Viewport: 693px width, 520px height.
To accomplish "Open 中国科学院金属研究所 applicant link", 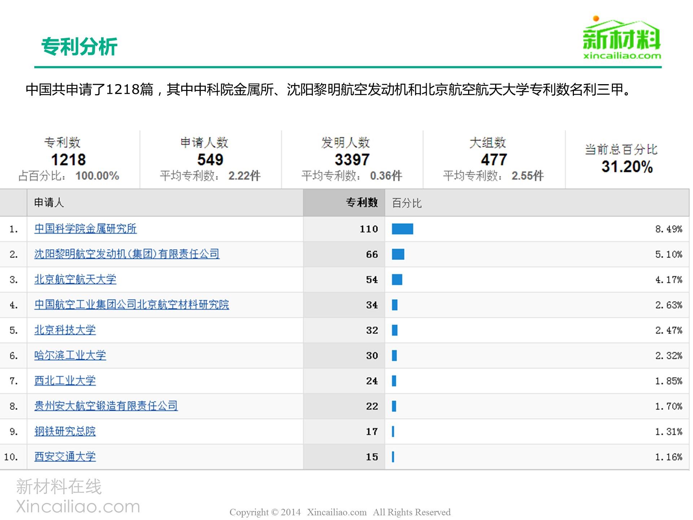I will (85, 229).
